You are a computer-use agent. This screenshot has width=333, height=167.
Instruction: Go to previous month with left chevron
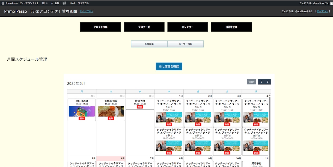tap(261, 82)
